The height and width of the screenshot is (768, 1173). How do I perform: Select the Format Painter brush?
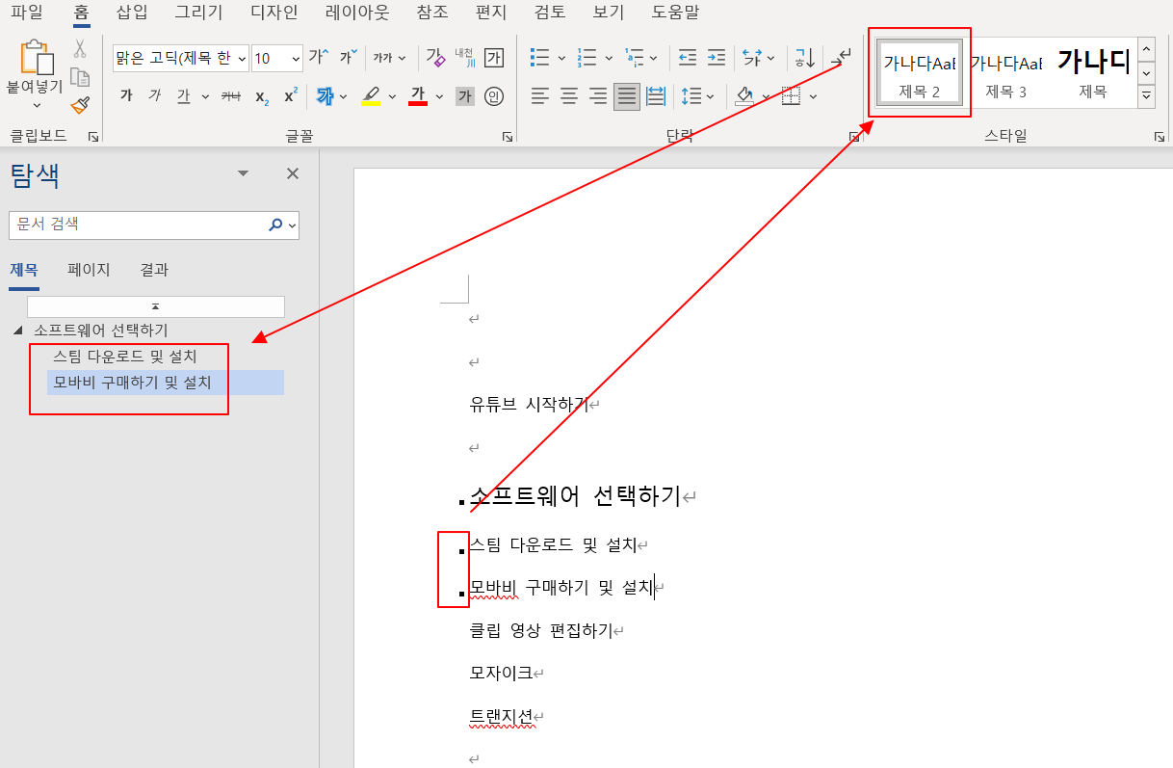(80, 106)
